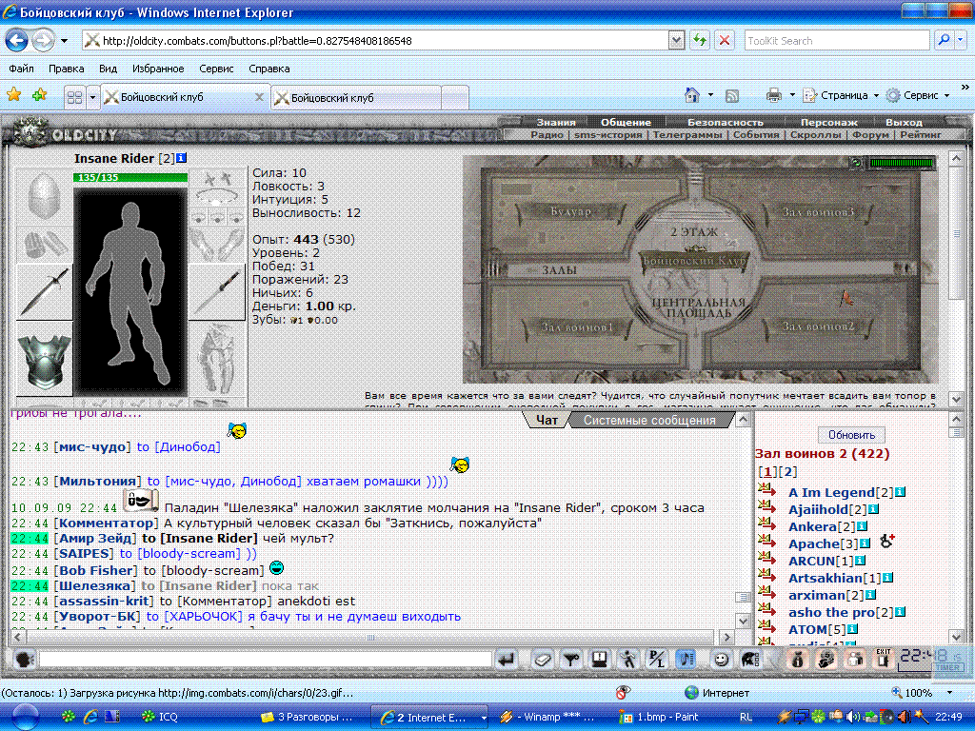The image size is (975, 731).
Task: Click the Print icon
Action: pos(773,95)
